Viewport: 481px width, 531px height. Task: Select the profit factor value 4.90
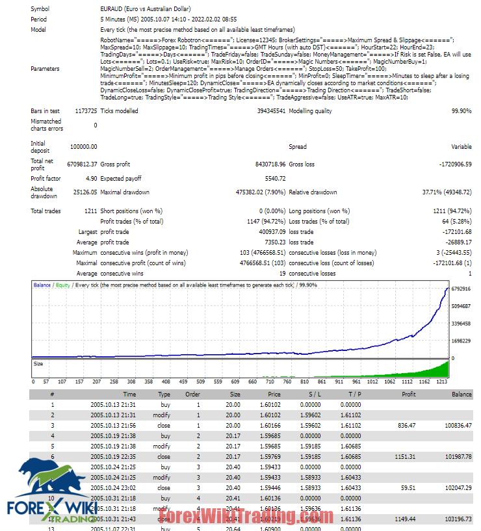[92, 179]
